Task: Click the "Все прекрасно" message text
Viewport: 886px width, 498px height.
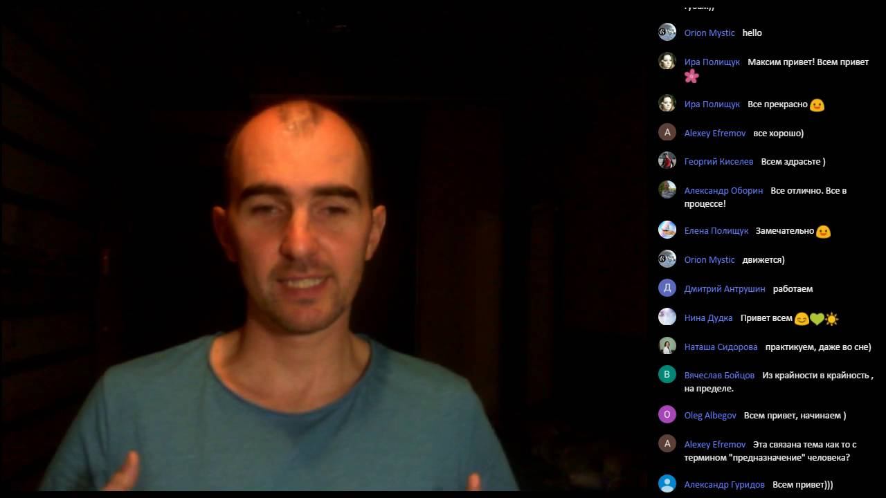Action: pyautogui.click(x=777, y=104)
